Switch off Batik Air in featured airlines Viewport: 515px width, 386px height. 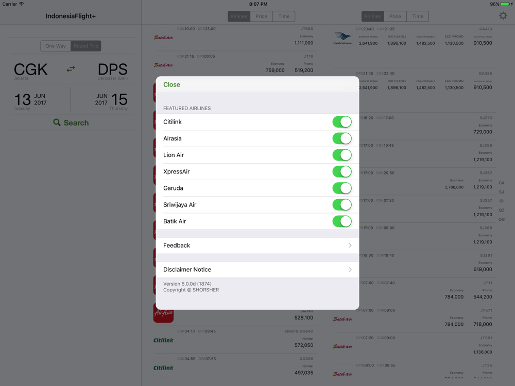pos(342,221)
